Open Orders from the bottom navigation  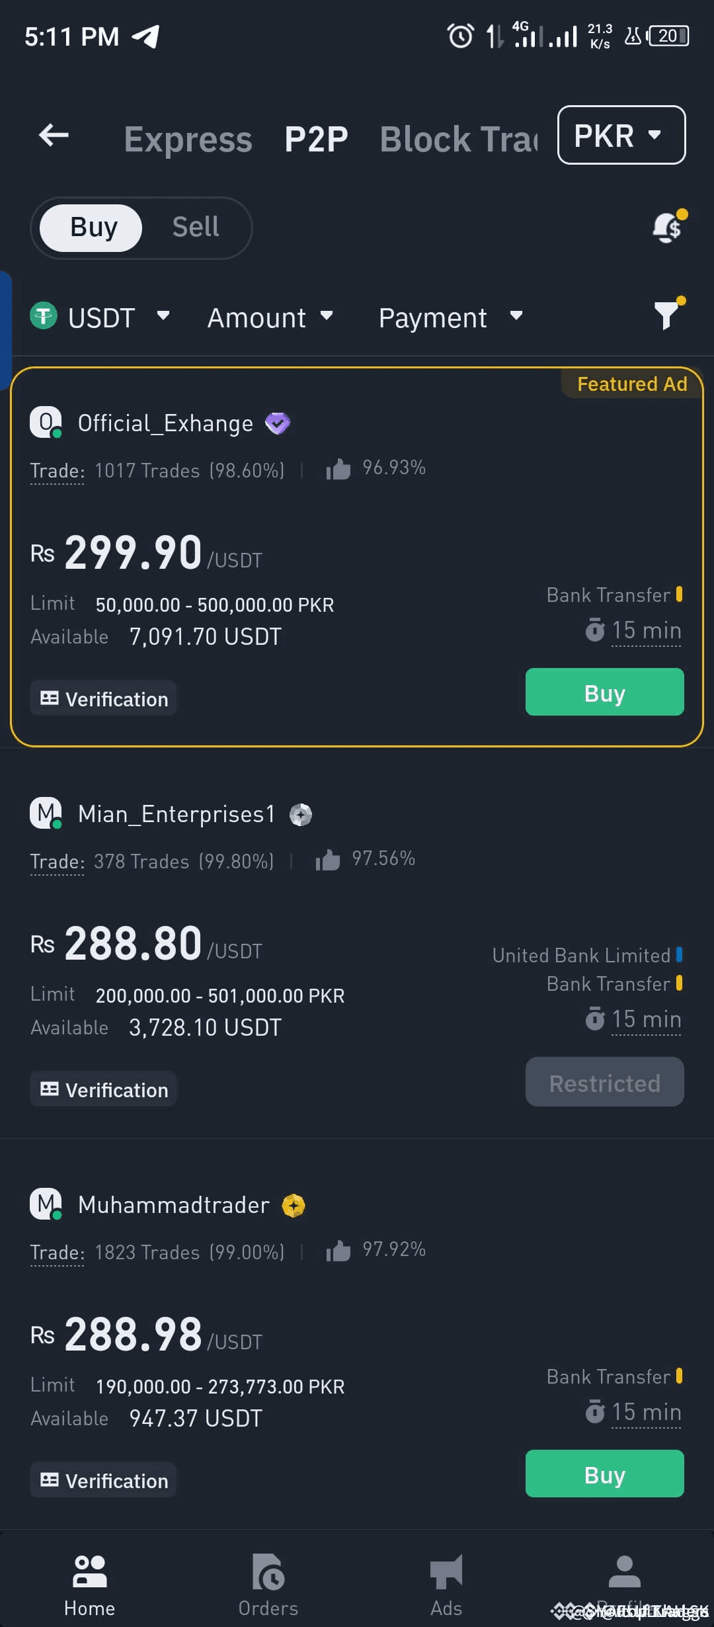tap(268, 1581)
